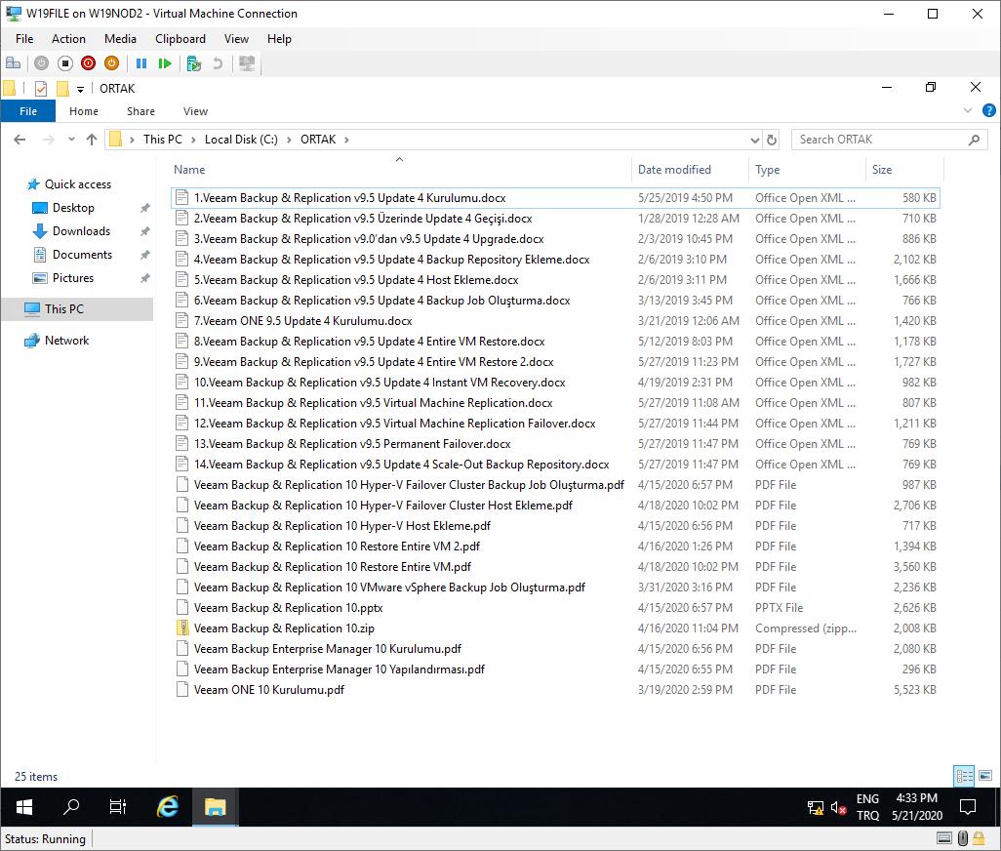The image size is (1001, 851).
Task: Switch to Details view layout button
Action: point(964,776)
